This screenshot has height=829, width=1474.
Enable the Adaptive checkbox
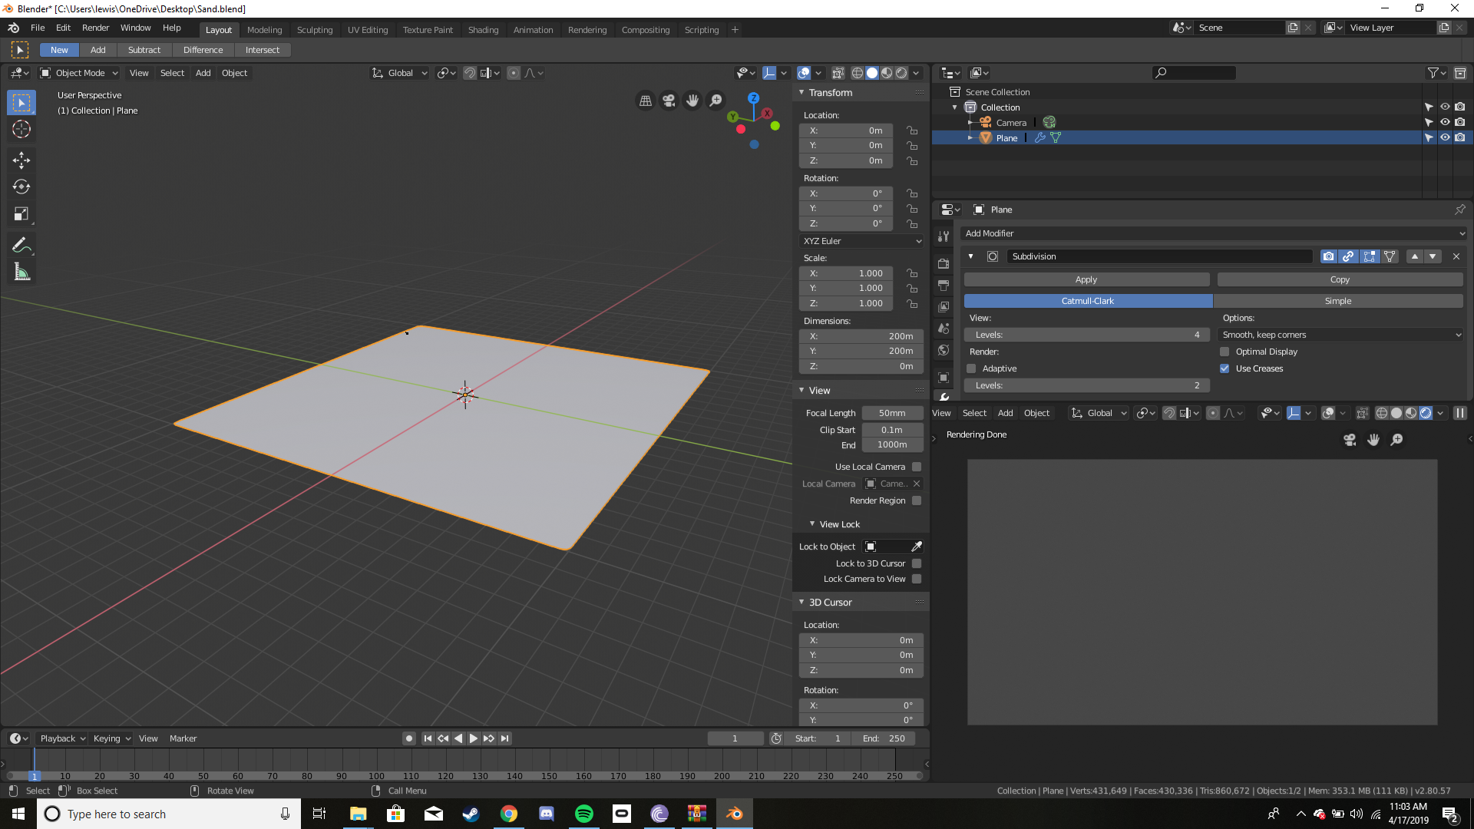[971, 368]
